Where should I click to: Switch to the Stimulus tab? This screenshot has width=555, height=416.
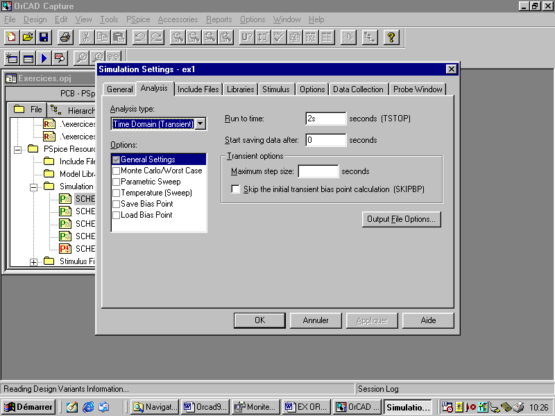click(x=275, y=89)
